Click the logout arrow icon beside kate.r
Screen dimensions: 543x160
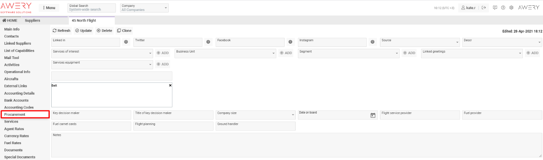pyautogui.click(x=484, y=8)
